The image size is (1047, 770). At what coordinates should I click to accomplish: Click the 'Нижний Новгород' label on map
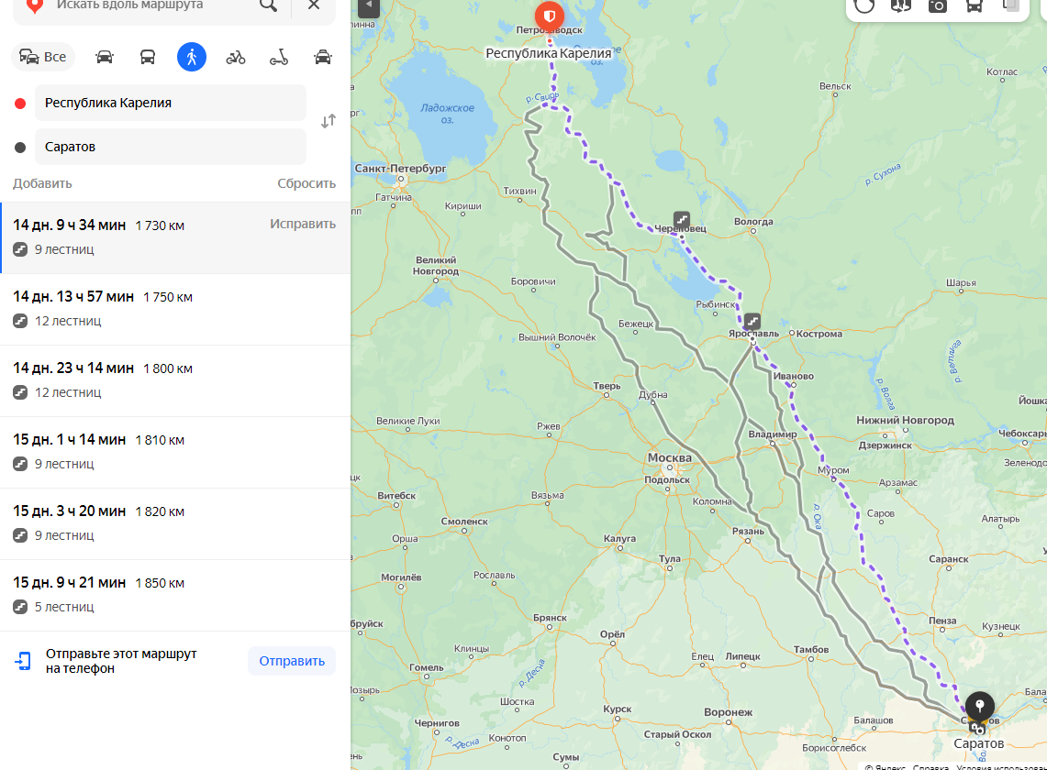pyautogui.click(x=906, y=421)
